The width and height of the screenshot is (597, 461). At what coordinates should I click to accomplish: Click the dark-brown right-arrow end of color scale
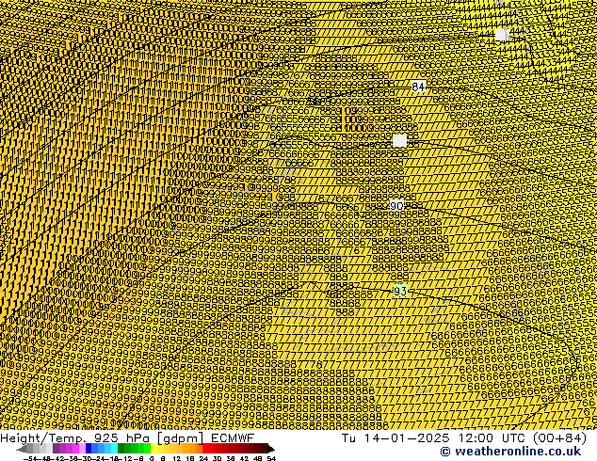pos(271,449)
